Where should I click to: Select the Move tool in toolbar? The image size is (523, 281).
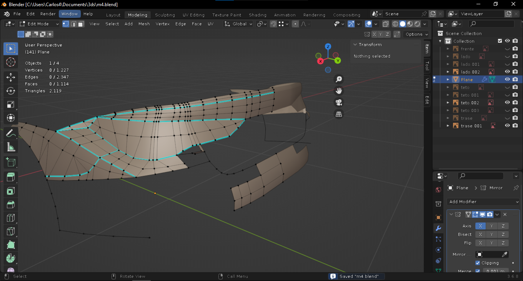(11, 77)
